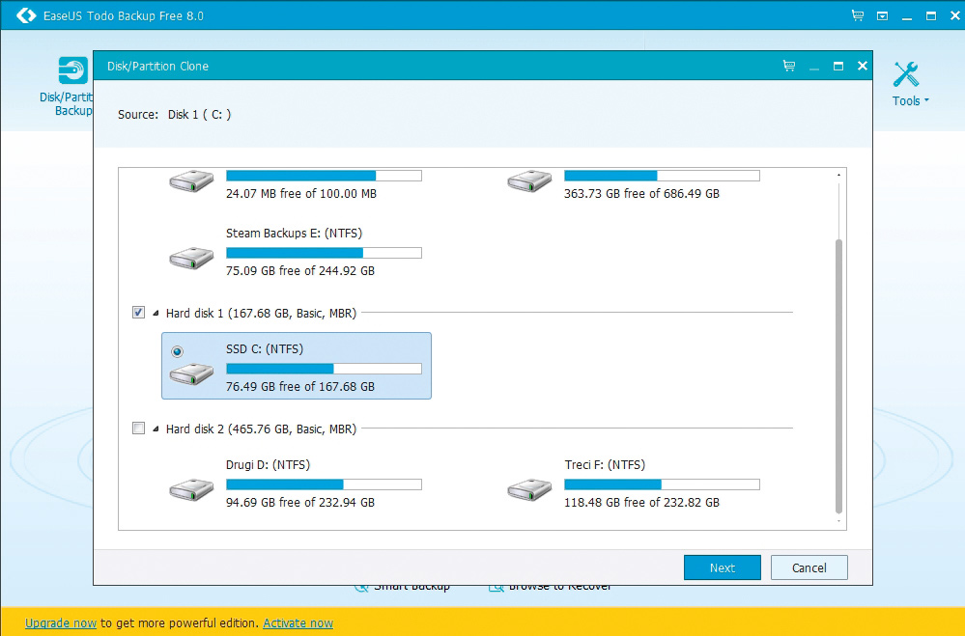Select the 686.49 GB partition drive icon
This screenshot has width=965, height=636.
point(529,181)
